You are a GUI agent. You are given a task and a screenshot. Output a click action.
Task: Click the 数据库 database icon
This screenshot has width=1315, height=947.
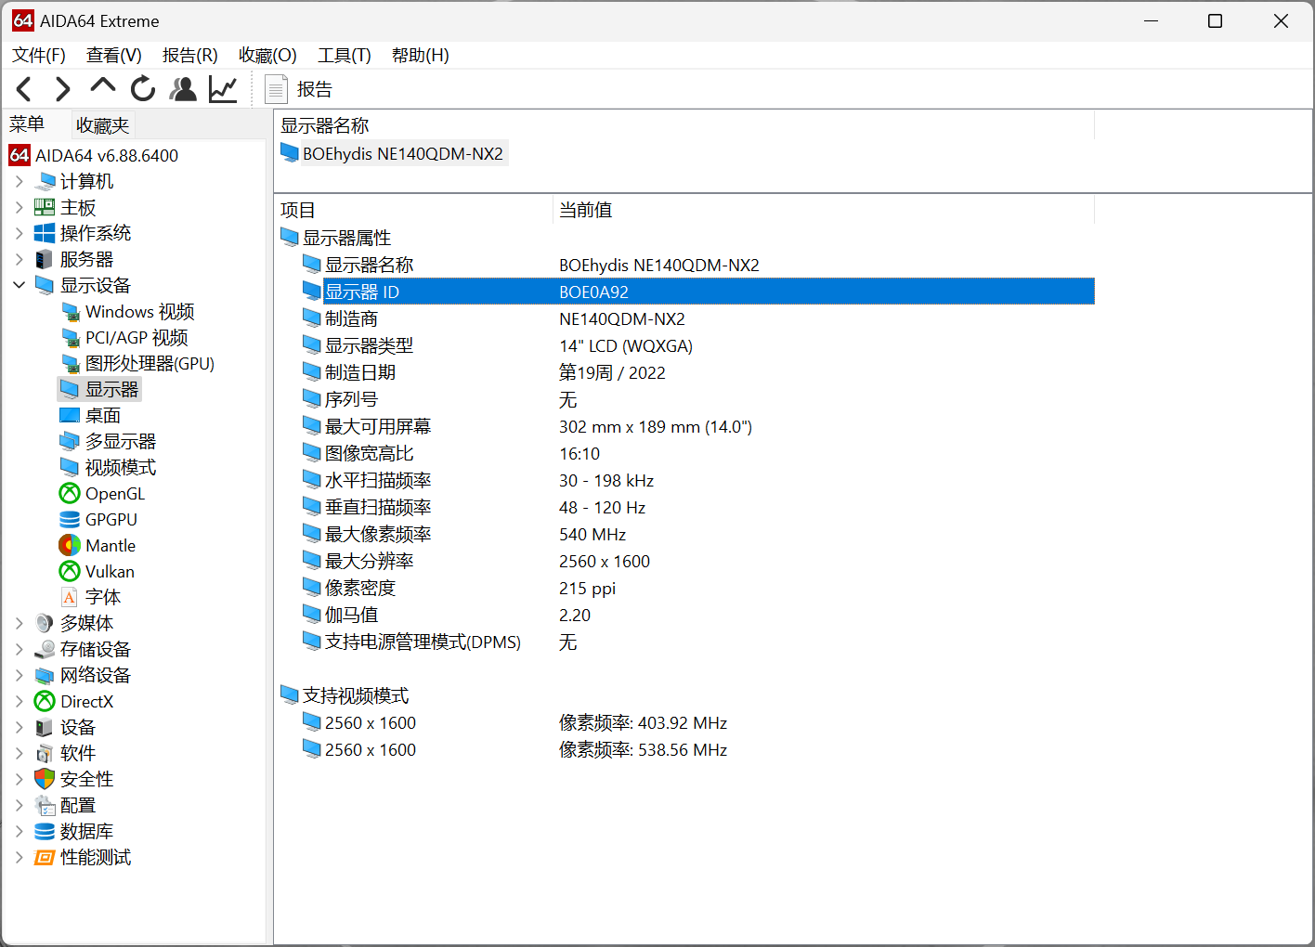(45, 831)
